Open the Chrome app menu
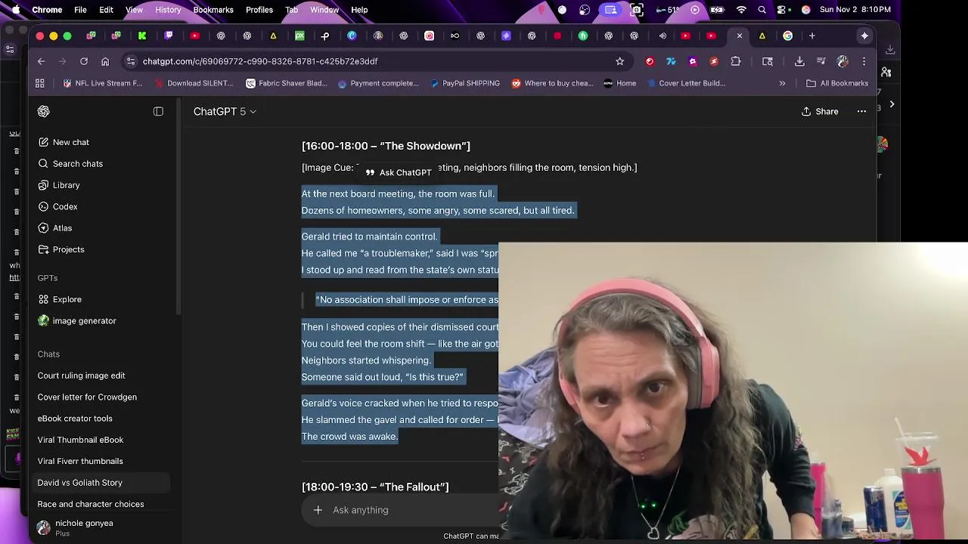 (x=47, y=10)
